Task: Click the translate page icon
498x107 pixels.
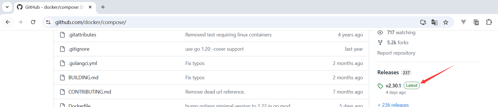Action: (x=434, y=22)
